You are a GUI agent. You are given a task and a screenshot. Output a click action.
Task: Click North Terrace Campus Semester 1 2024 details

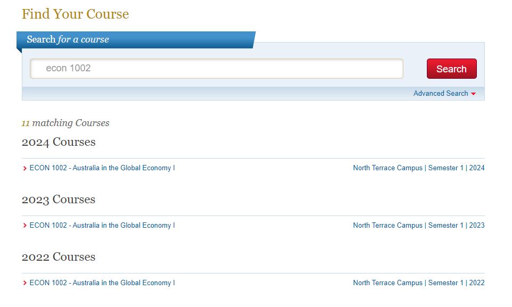pyautogui.click(x=418, y=168)
